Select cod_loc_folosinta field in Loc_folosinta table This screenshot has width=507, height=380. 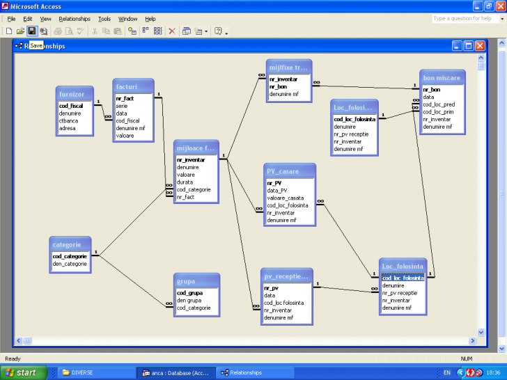[x=403, y=278]
